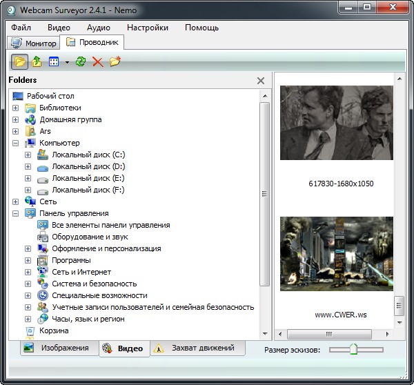Open the Захват движений tab
The height and width of the screenshot is (385, 414).
tap(197, 348)
